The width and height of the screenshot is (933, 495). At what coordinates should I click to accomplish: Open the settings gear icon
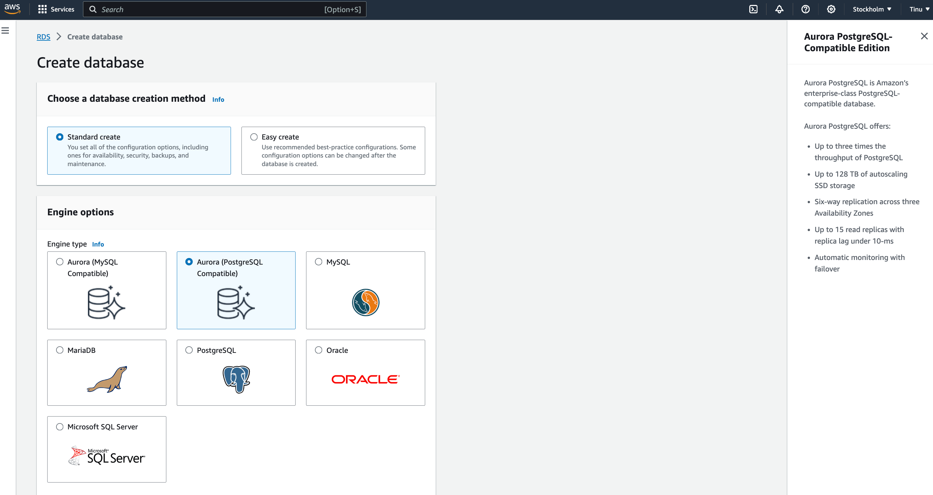(831, 10)
